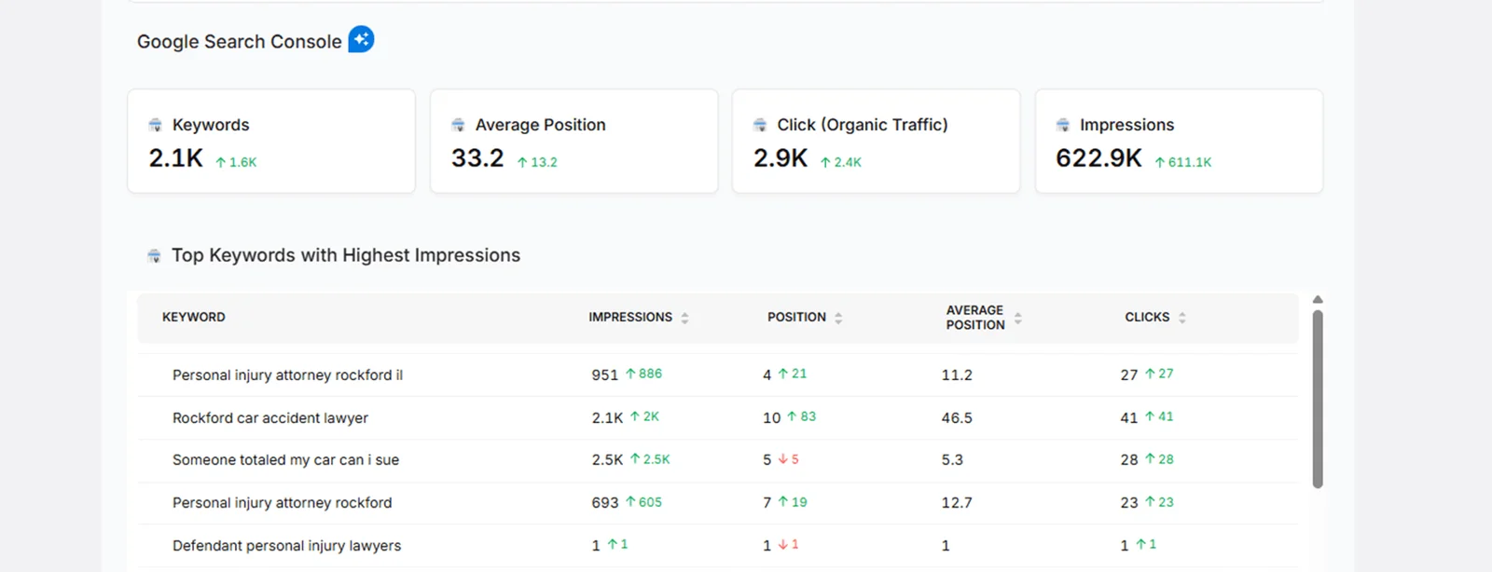Click the Average Position card icon
Screen dimensions: 1492x572
click(x=458, y=125)
